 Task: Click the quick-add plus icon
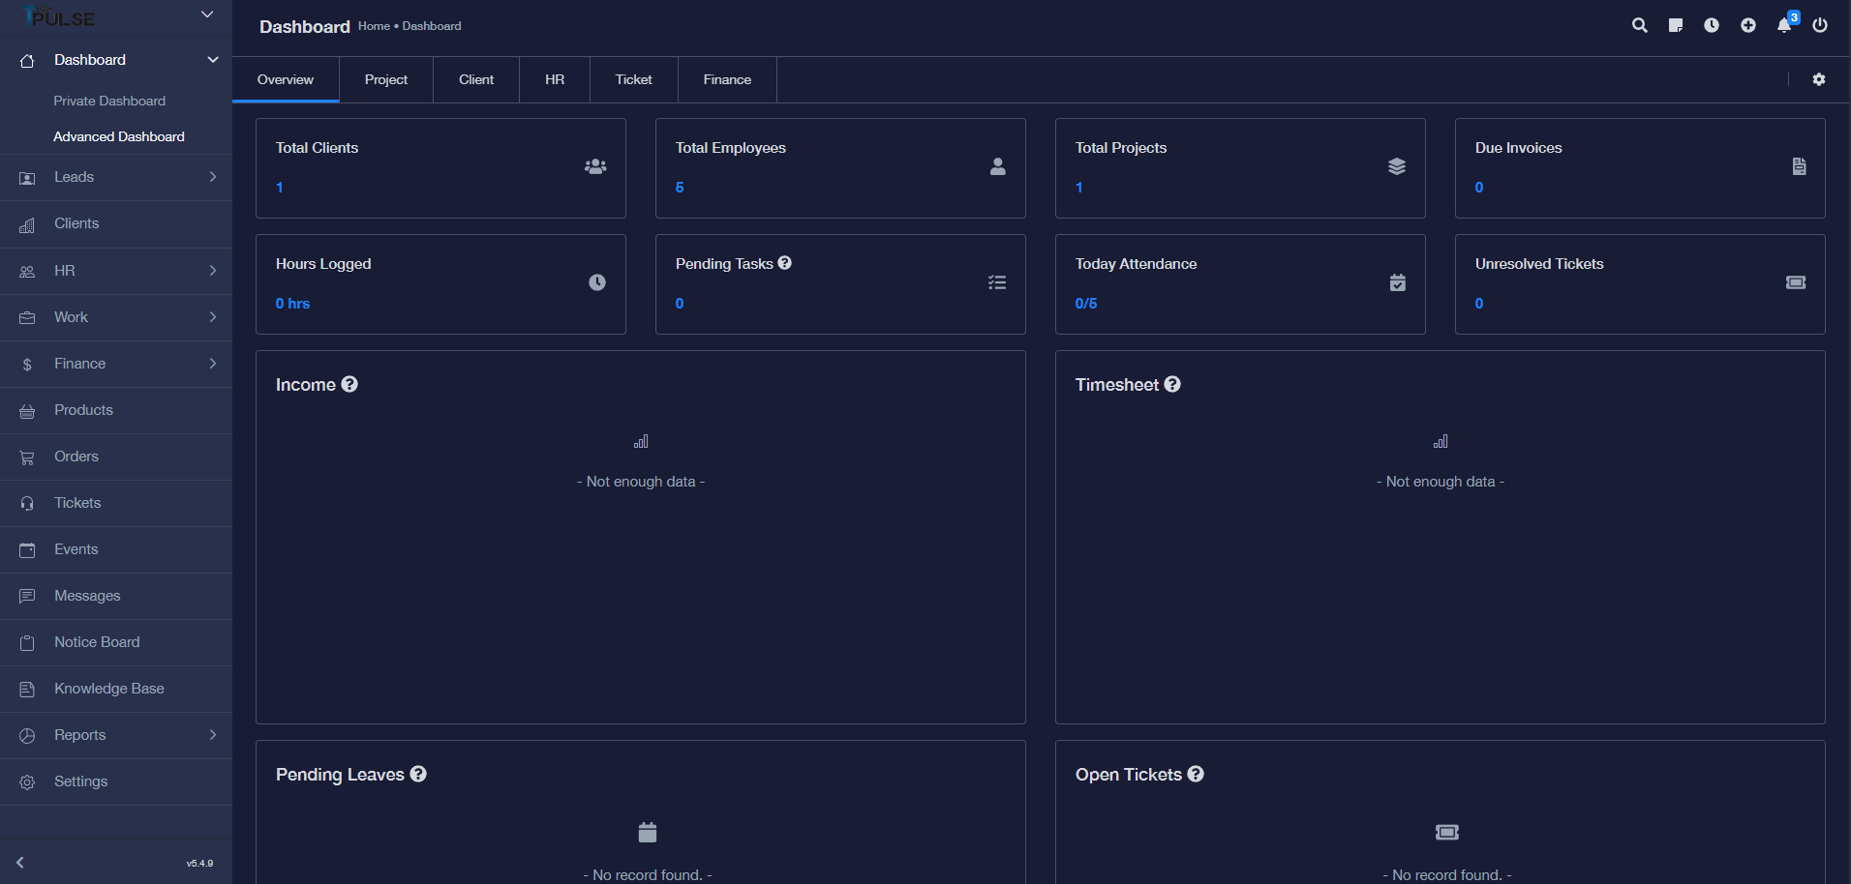coord(1747,25)
